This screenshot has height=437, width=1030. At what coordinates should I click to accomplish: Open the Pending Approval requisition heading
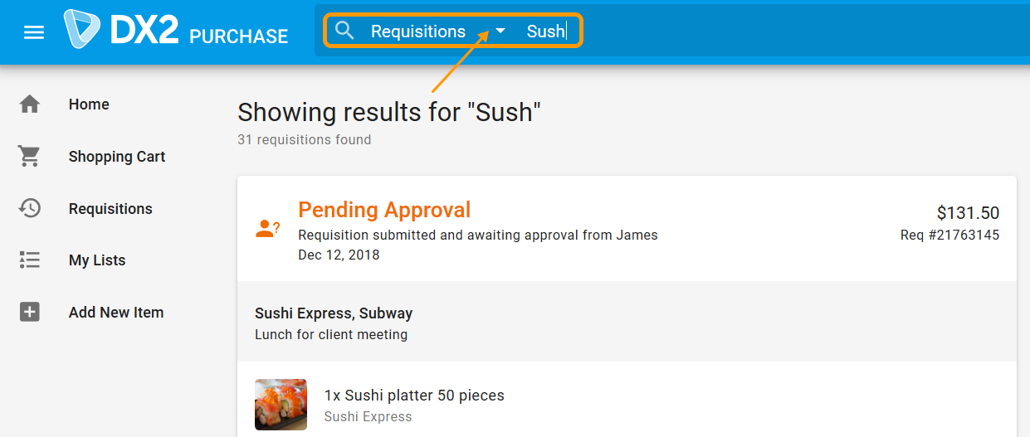click(384, 210)
